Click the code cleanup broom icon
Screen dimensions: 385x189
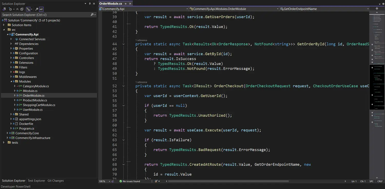156,181
